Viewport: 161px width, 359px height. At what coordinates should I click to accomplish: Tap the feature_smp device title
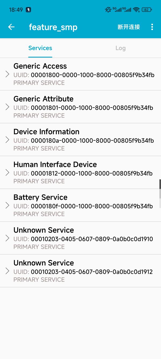(x=53, y=27)
